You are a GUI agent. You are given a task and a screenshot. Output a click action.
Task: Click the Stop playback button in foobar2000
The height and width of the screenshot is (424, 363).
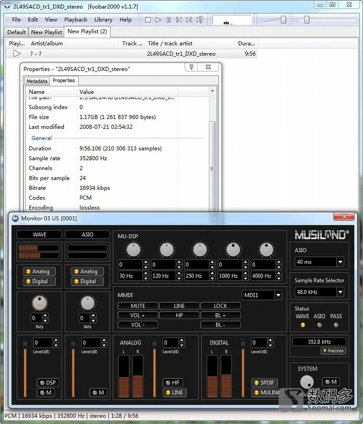tap(148, 20)
